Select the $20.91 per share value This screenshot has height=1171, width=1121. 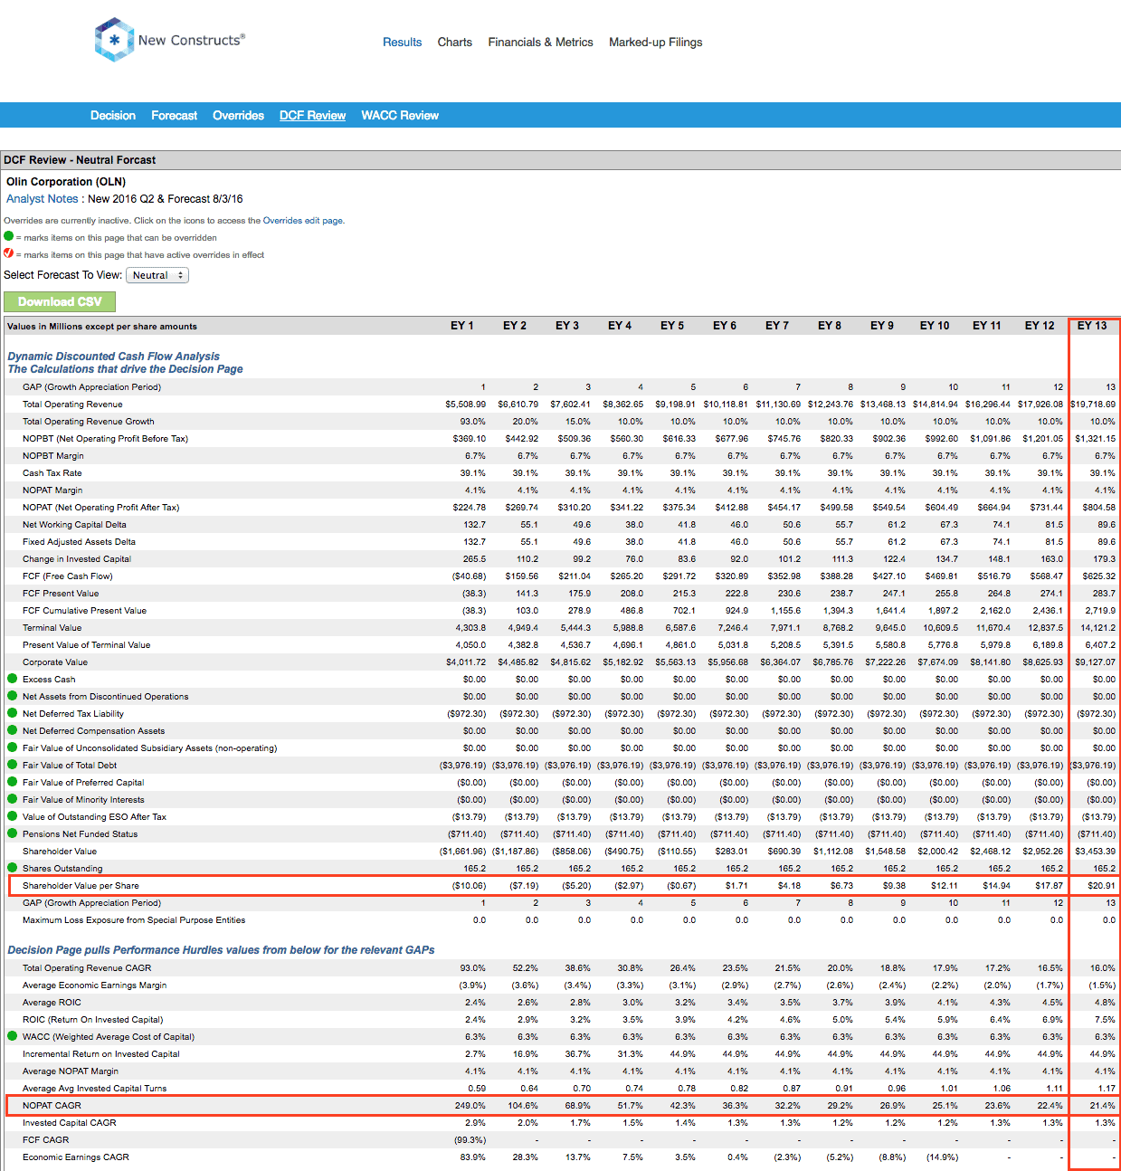coord(1101,886)
